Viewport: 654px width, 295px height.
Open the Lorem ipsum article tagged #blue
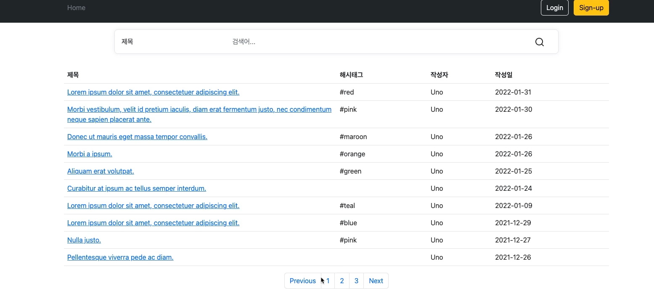pyautogui.click(x=153, y=223)
